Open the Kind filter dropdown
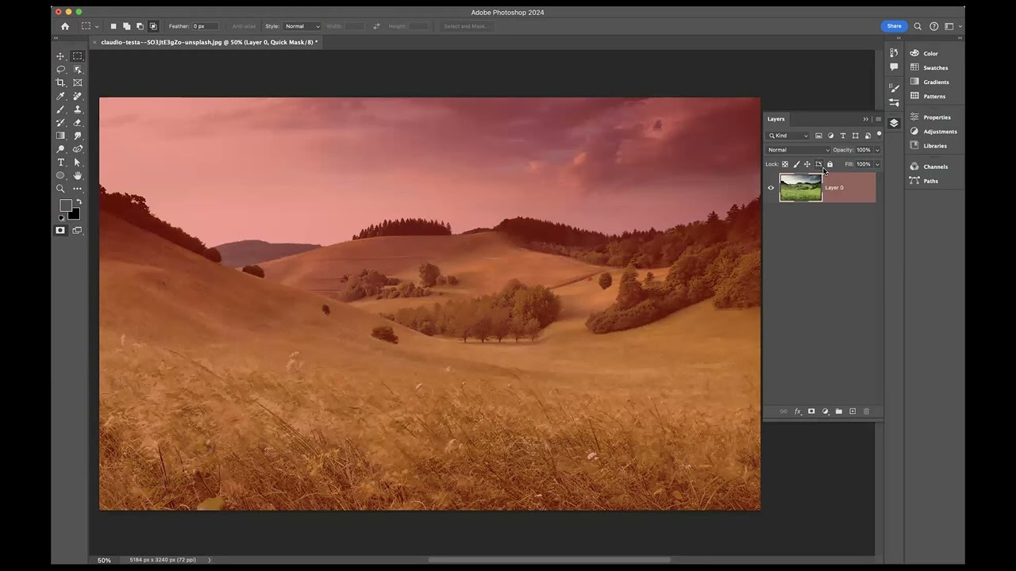Screen dimensions: 1016x571 pyautogui.click(x=788, y=136)
